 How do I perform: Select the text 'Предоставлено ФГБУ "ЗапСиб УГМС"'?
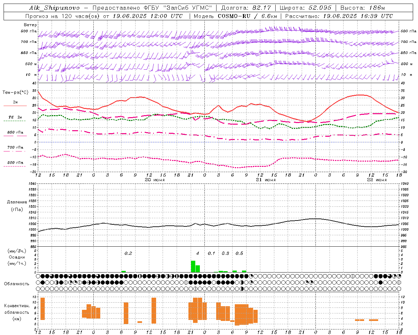(x=153, y=8)
